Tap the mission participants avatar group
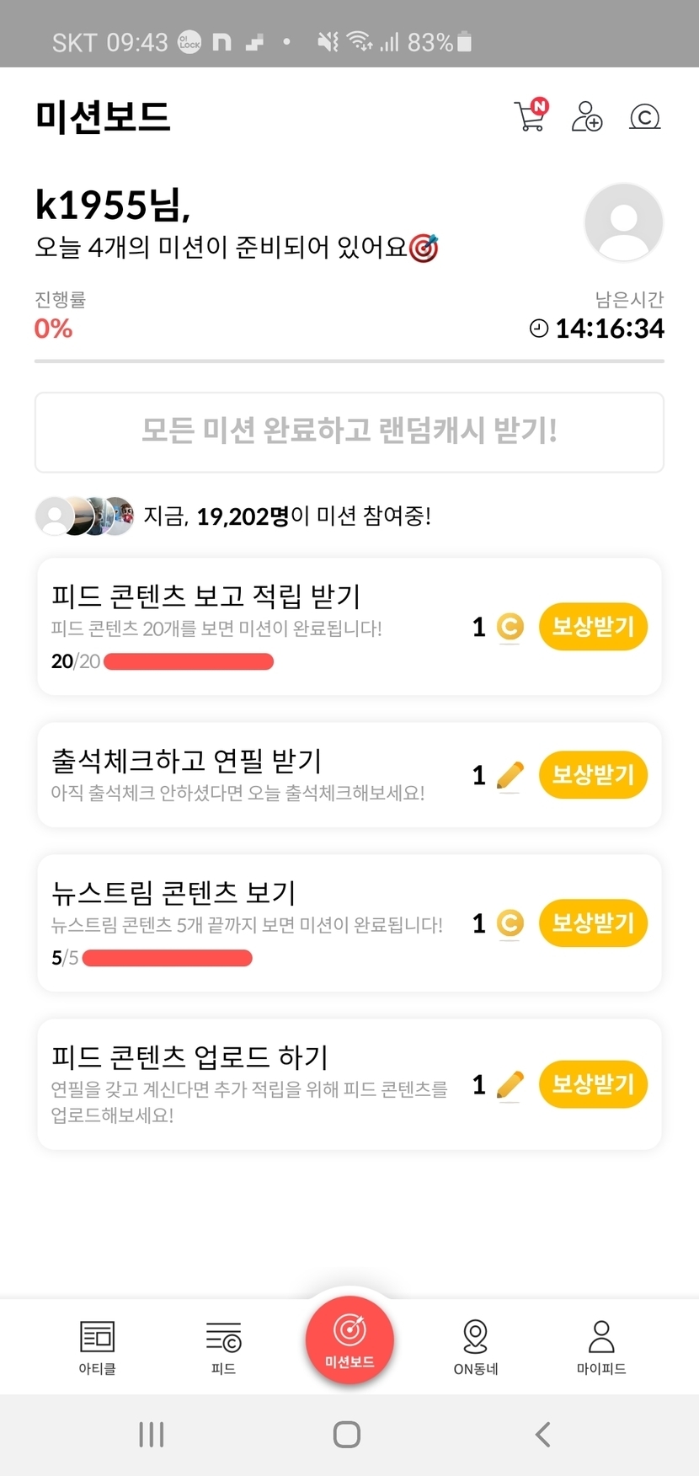 pyautogui.click(x=85, y=516)
